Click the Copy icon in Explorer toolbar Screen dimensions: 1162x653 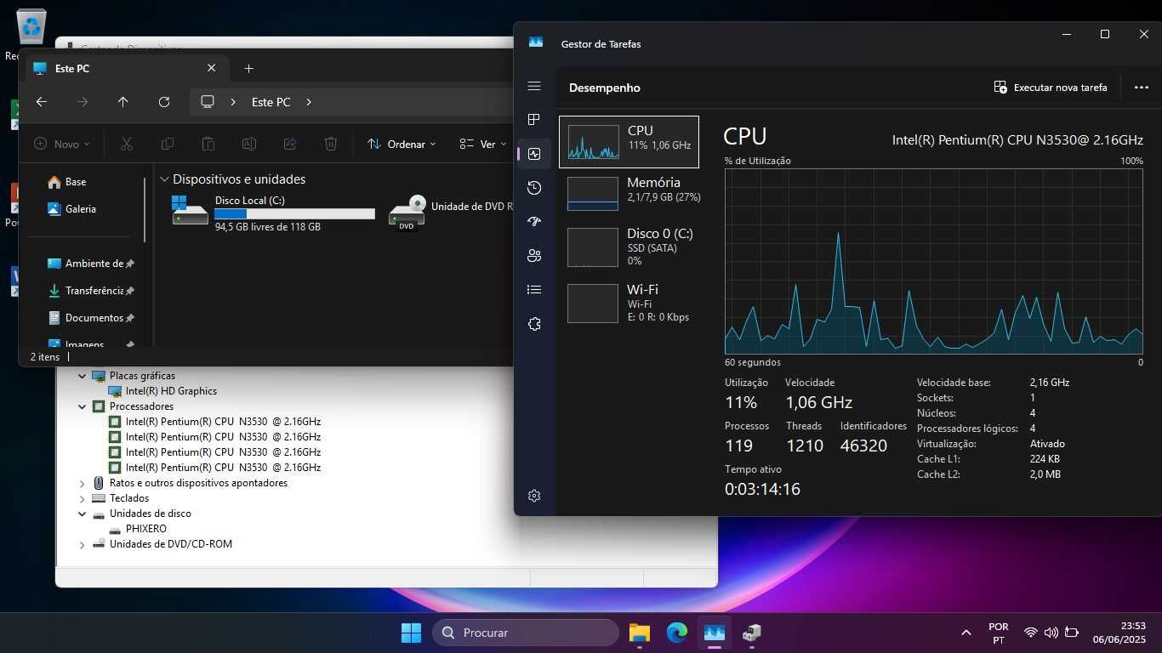(x=168, y=145)
